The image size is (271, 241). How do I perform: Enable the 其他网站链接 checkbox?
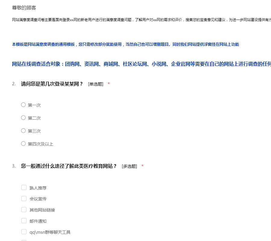coord(24,210)
